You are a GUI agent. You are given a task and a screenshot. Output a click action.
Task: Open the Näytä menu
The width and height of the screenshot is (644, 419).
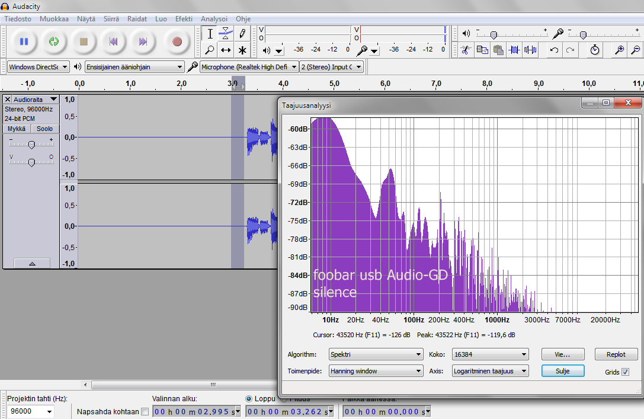(x=86, y=19)
